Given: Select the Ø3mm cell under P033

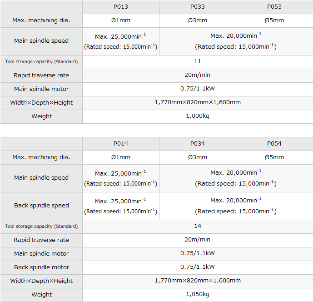Looking at the screenshot, I should click(x=198, y=20).
